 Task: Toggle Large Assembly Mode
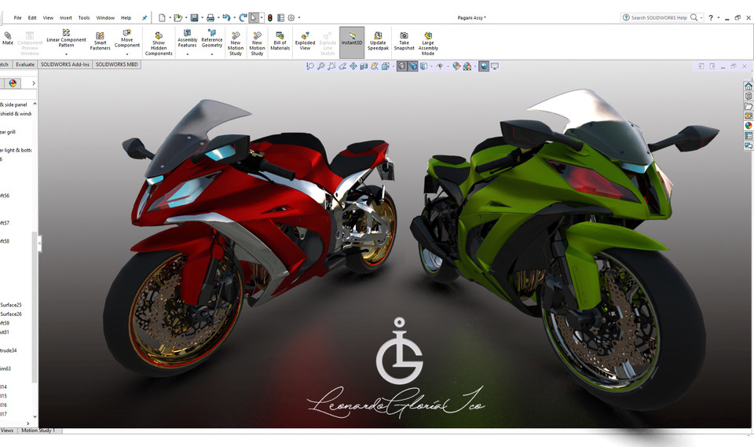tap(428, 43)
